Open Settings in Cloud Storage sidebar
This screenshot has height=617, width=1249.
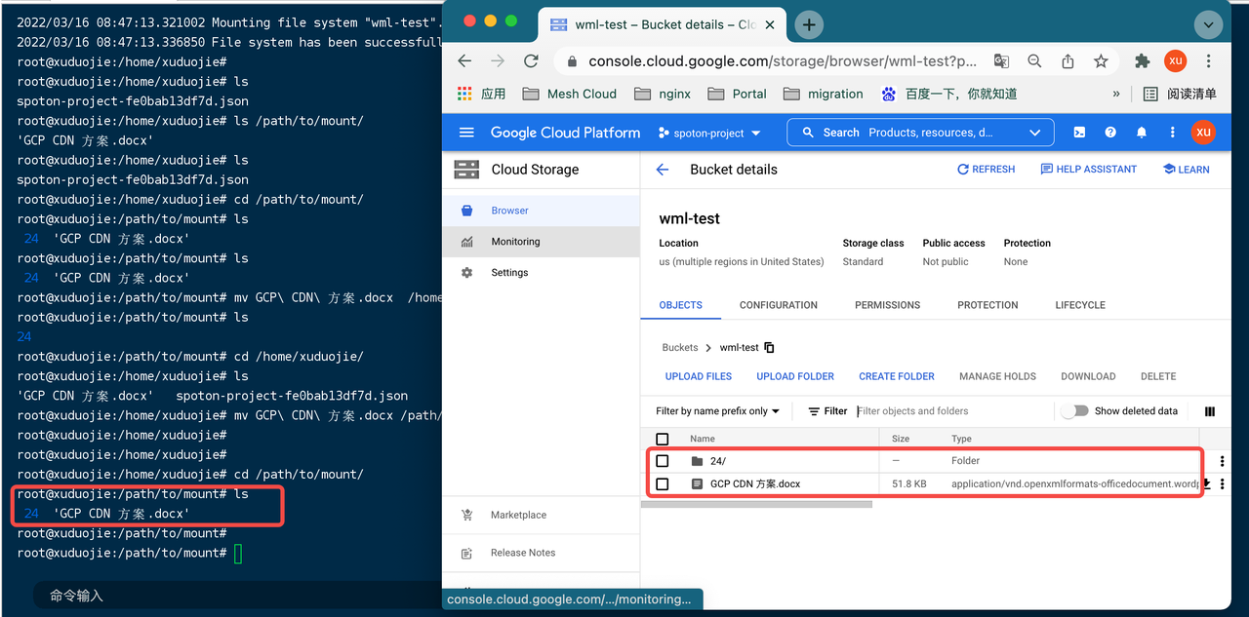(541, 273)
